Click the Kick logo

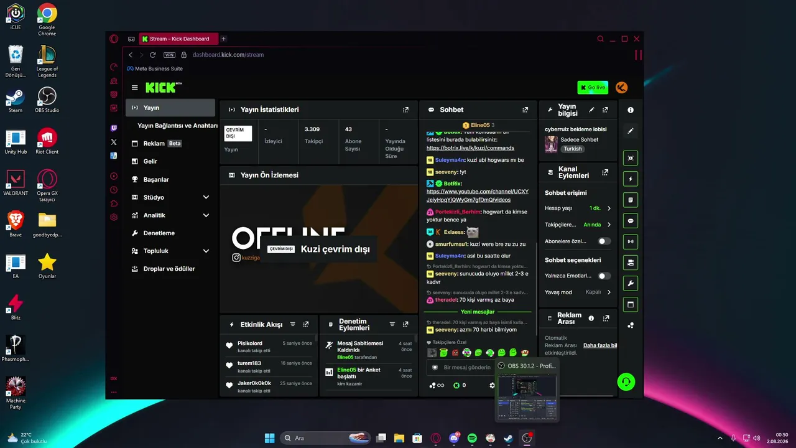(164, 87)
